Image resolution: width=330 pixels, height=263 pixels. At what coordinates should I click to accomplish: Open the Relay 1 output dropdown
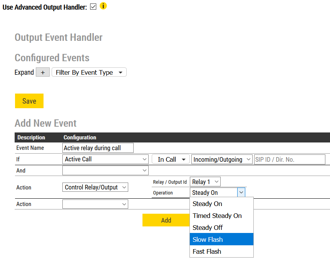(205, 182)
